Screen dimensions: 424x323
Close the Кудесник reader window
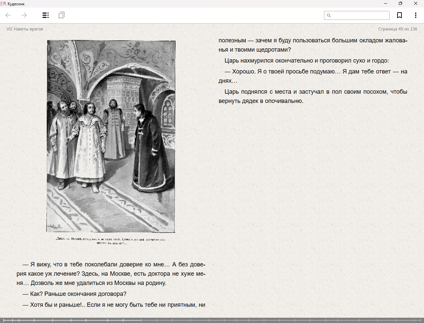tap(416, 4)
